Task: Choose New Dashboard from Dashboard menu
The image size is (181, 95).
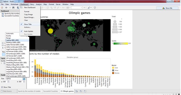Action: (30, 7)
